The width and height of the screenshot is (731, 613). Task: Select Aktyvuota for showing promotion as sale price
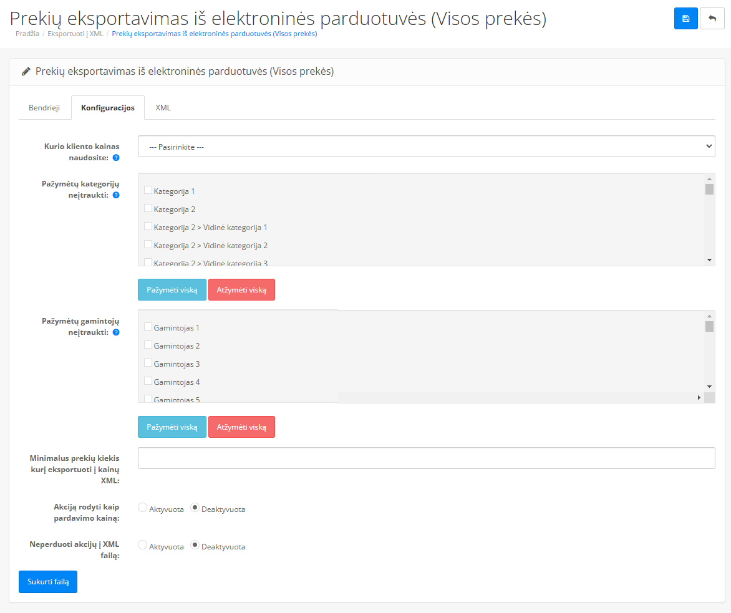tap(142, 508)
